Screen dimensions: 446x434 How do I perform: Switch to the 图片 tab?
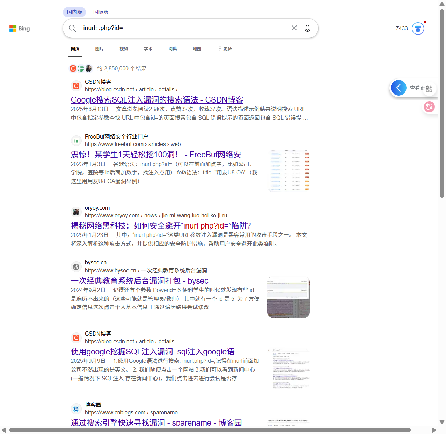(99, 48)
